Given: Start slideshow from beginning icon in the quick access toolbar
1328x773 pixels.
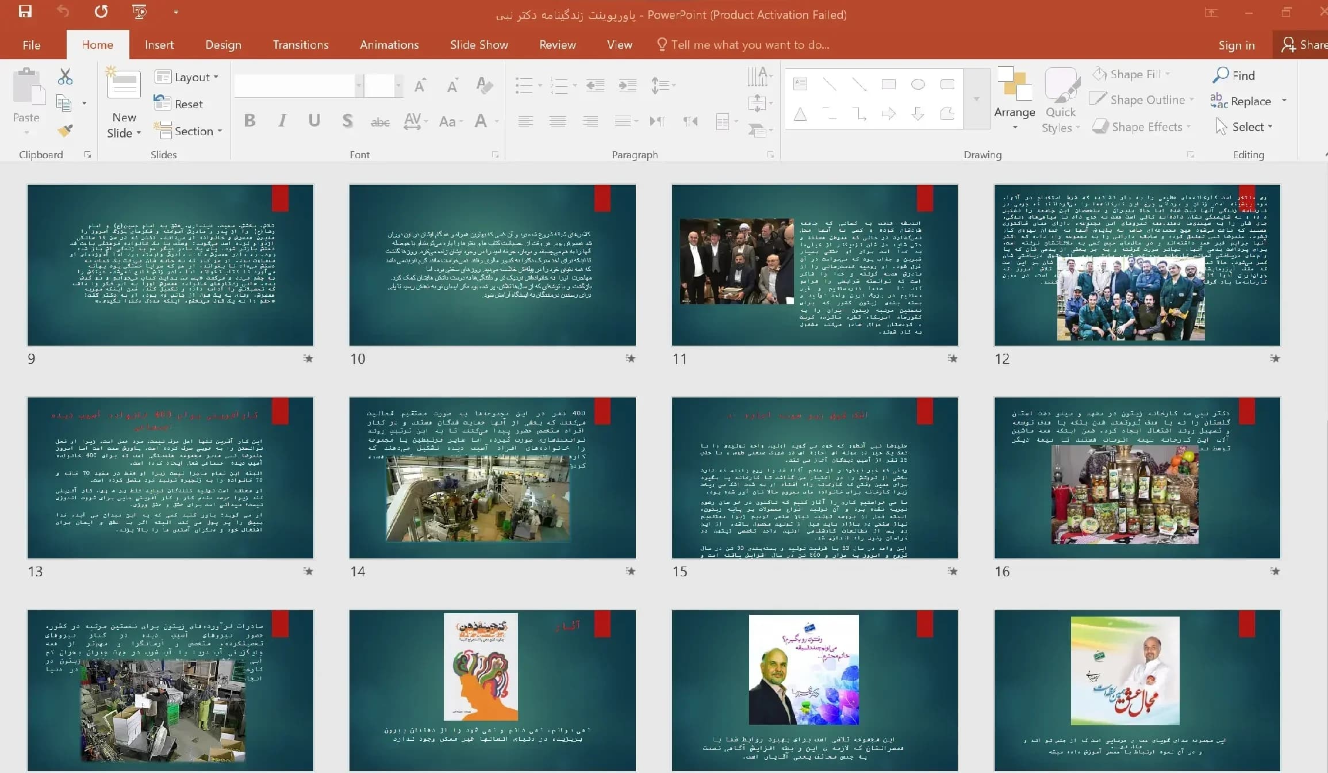Looking at the screenshot, I should tap(139, 12).
